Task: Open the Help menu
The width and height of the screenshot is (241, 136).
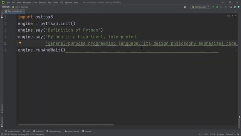Action: tap(76, 3)
